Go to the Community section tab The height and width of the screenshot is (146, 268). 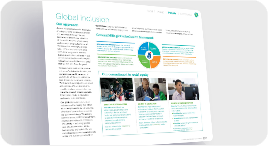tap(186, 14)
